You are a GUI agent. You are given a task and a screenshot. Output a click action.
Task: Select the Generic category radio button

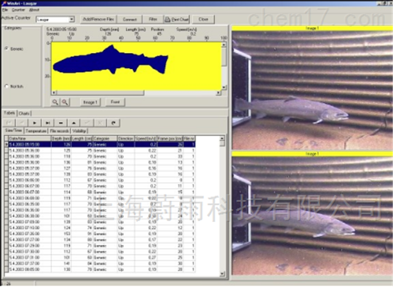6,49
